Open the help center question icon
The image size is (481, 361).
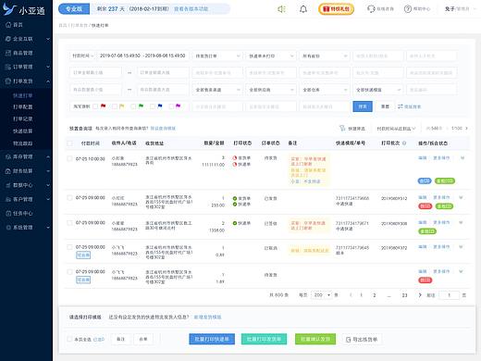(x=408, y=9)
